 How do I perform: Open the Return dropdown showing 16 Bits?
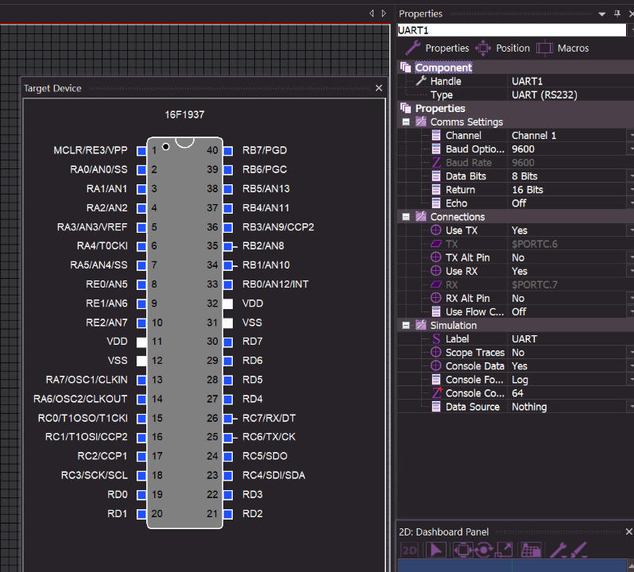(631, 190)
